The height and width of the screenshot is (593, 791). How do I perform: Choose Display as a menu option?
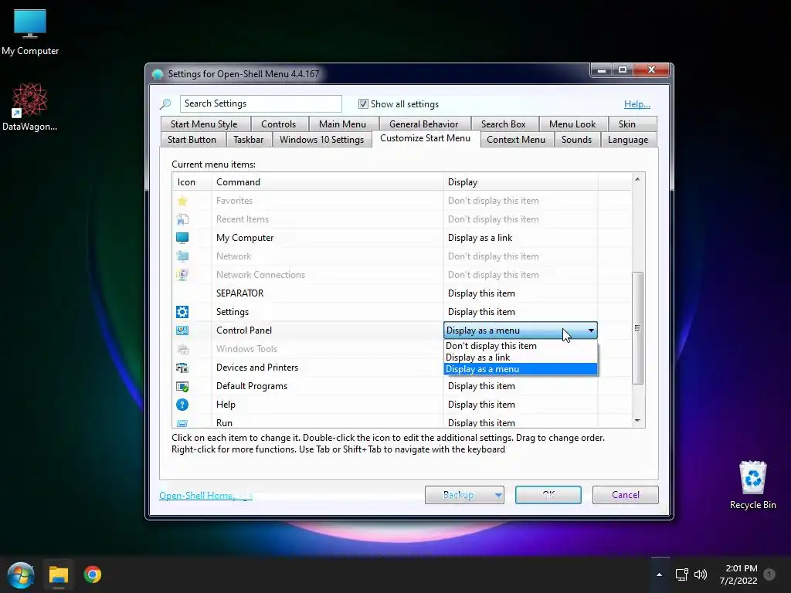(520, 369)
